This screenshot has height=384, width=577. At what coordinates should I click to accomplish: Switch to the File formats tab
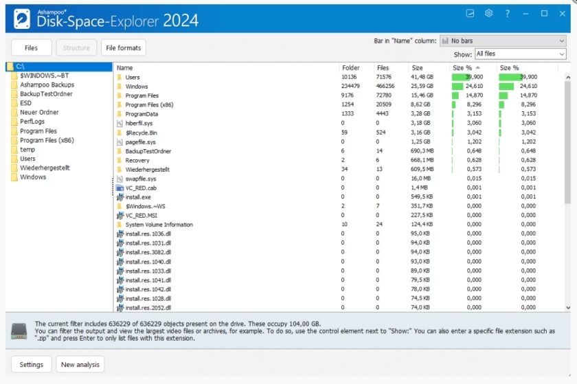pyautogui.click(x=123, y=48)
